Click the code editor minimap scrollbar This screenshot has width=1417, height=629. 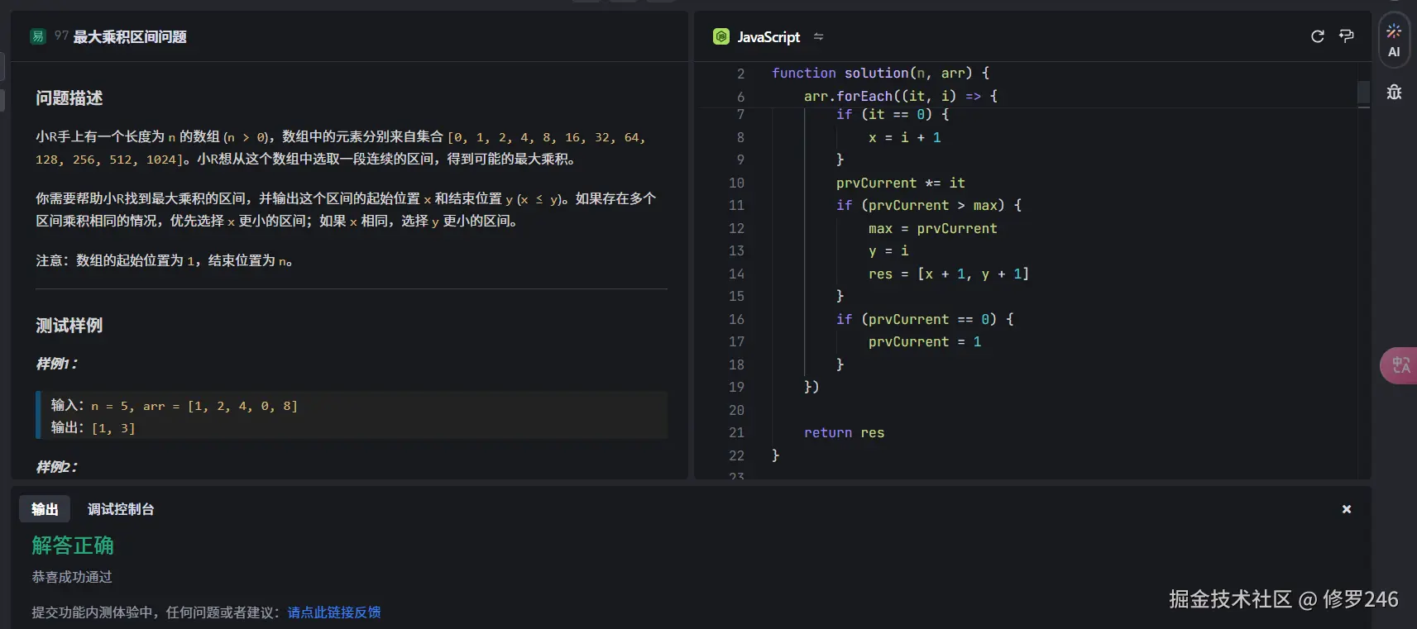coord(1363,92)
